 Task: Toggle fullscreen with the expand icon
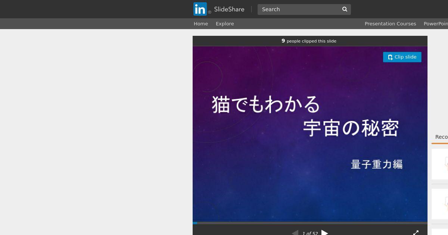(x=416, y=233)
